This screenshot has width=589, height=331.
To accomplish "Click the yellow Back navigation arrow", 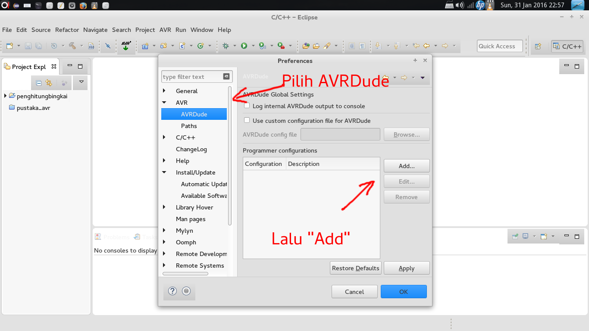I will point(426,46).
